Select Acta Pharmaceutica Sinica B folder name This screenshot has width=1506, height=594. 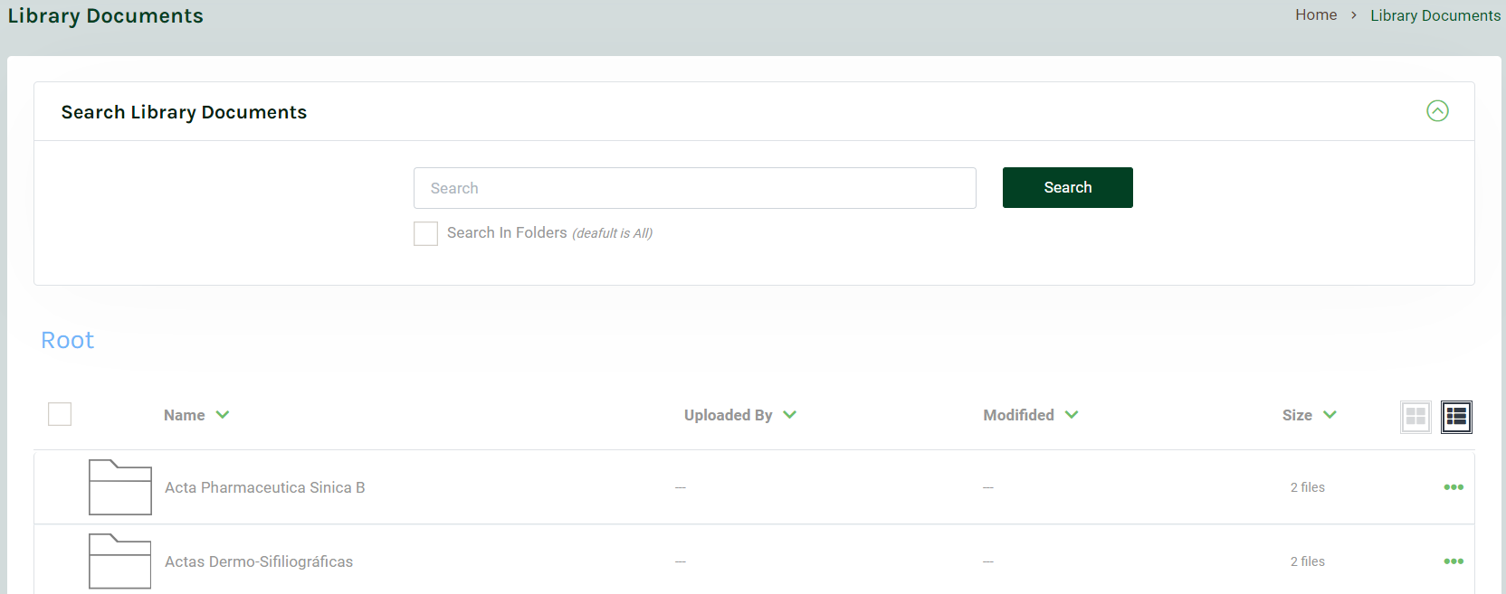click(x=265, y=487)
